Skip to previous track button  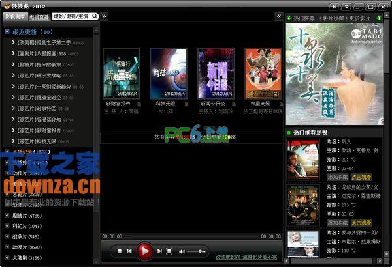[x=129, y=251]
